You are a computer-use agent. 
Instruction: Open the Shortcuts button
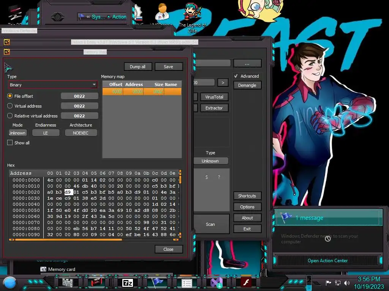click(x=247, y=196)
